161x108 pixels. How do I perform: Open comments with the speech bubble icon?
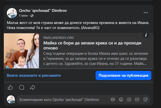(x=22, y=88)
